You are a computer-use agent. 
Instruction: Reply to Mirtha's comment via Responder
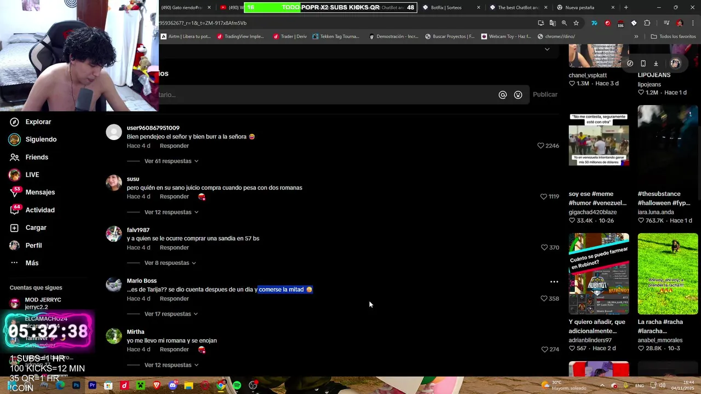click(x=174, y=349)
